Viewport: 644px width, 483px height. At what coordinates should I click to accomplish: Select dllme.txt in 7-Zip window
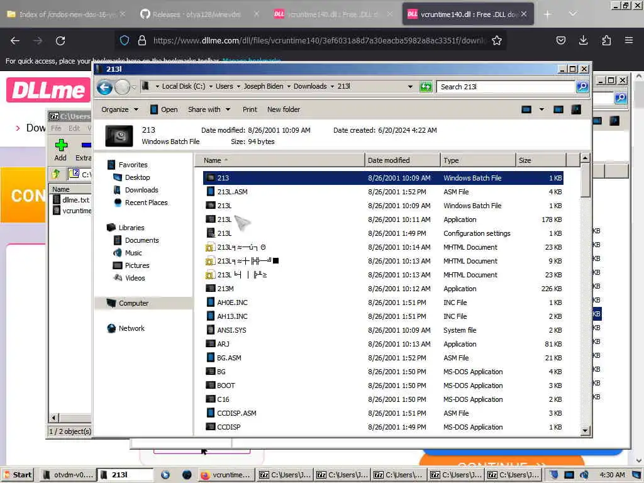tap(72, 200)
